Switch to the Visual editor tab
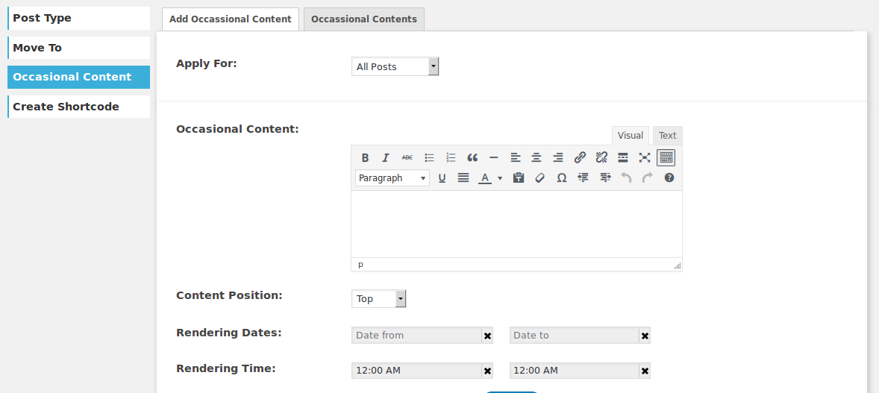This screenshot has width=879, height=393. tap(630, 136)
